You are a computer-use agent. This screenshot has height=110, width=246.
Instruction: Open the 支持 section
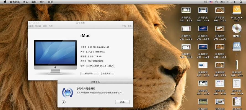tap(124, 26)
